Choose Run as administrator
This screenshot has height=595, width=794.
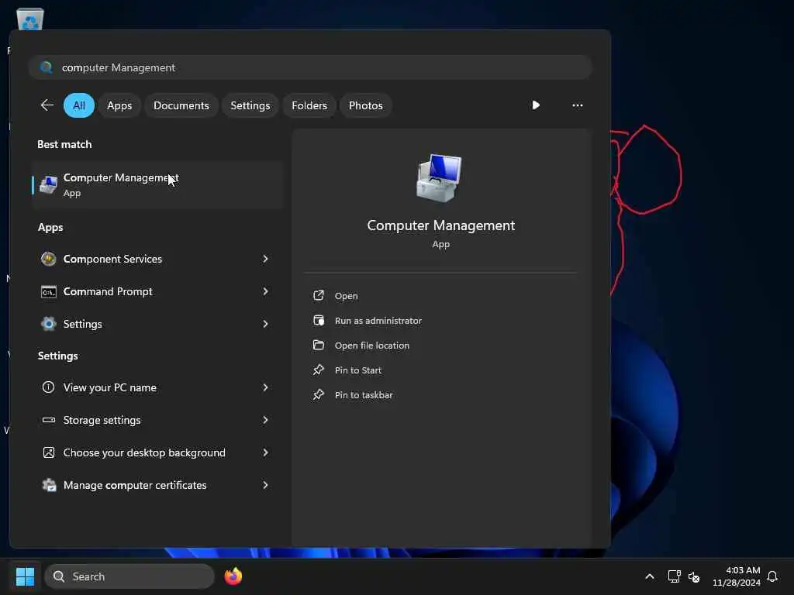click(378, 321)
